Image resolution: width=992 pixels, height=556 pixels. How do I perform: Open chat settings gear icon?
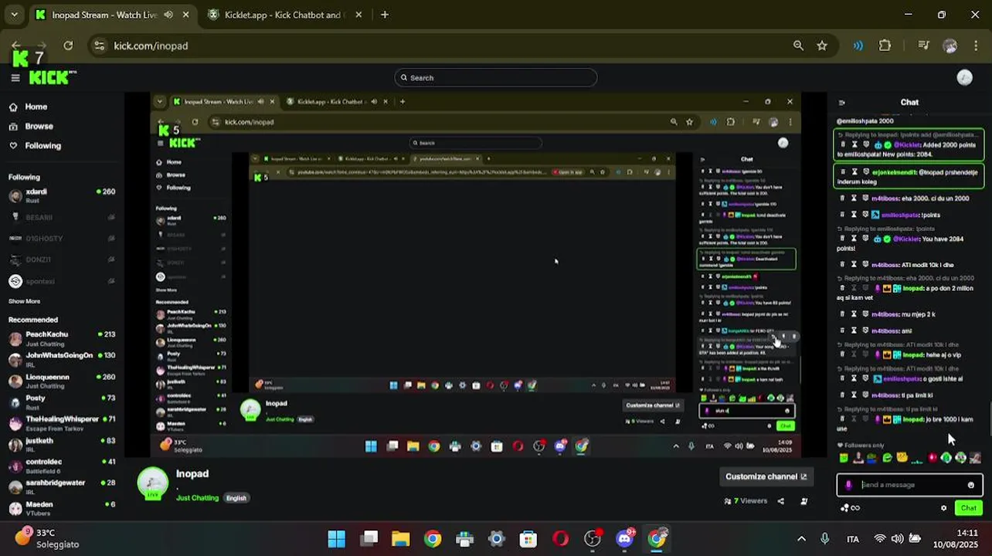point(943,508)
